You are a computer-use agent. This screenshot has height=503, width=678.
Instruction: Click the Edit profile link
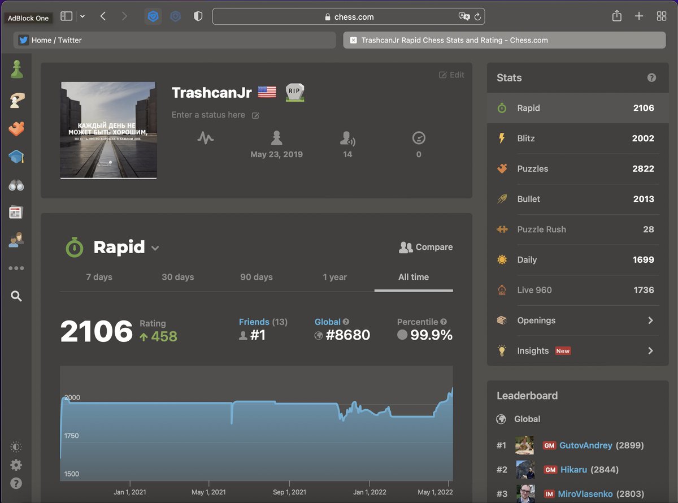click(452, 75)
